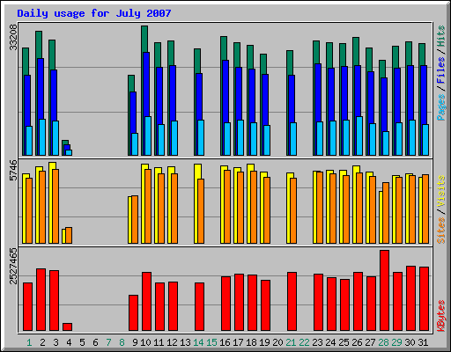Screen dimensions: 451x352
Task: Click weekend day label 21
Action: 291,342
